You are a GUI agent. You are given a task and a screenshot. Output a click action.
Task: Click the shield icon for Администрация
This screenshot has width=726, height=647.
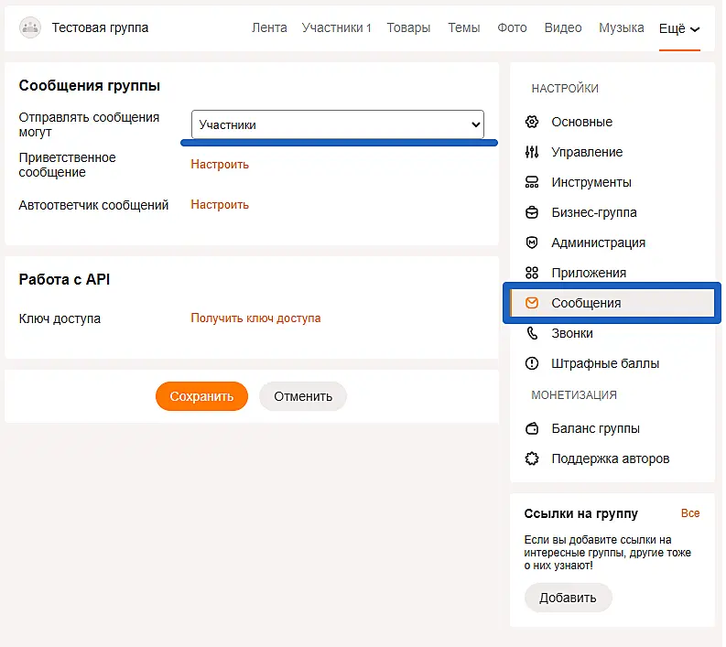532,243
